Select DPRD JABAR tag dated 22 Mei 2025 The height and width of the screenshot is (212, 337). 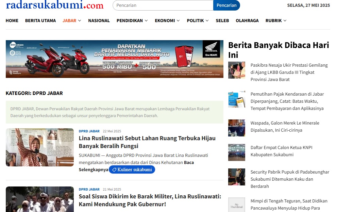(x=89, y=131)
